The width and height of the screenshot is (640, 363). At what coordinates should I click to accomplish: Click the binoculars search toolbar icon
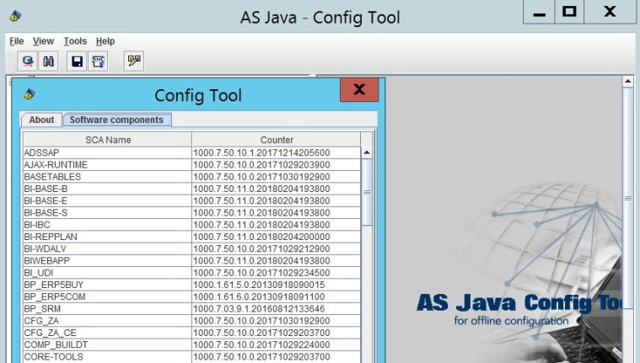coord(49,61)
